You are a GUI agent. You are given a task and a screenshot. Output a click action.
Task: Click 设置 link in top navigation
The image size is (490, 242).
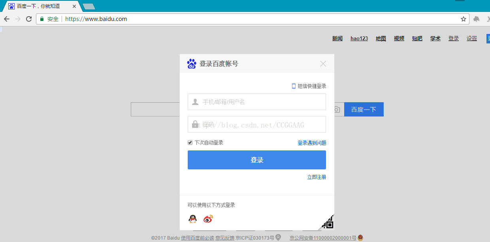pyautogui.click(x=472, y=38)
